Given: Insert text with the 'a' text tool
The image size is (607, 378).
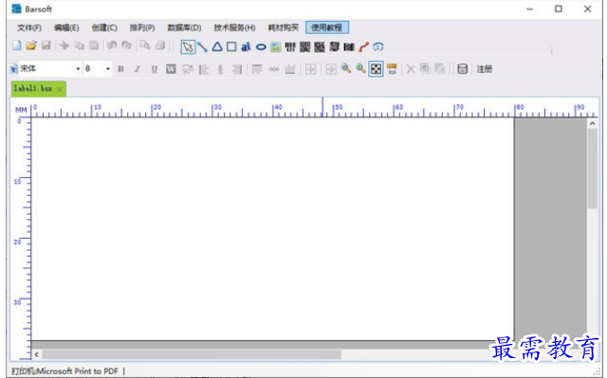Looking at the screenshot, I should click(x=246, y=46).
